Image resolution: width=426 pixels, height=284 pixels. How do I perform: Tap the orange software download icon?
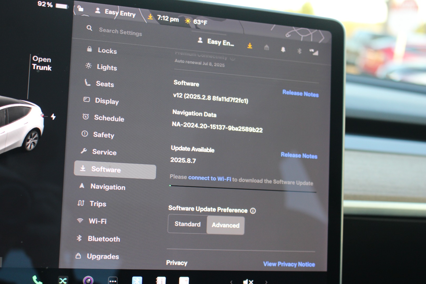click(x=250, y=46)
